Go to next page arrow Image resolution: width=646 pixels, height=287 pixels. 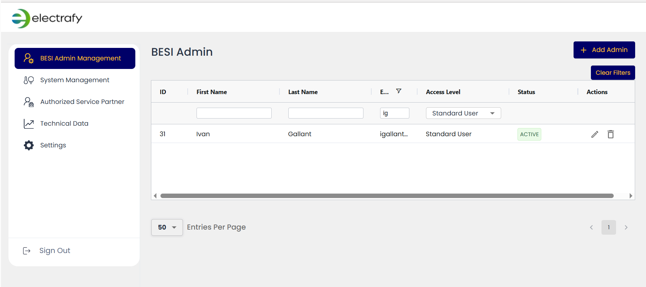coord(626,228)
